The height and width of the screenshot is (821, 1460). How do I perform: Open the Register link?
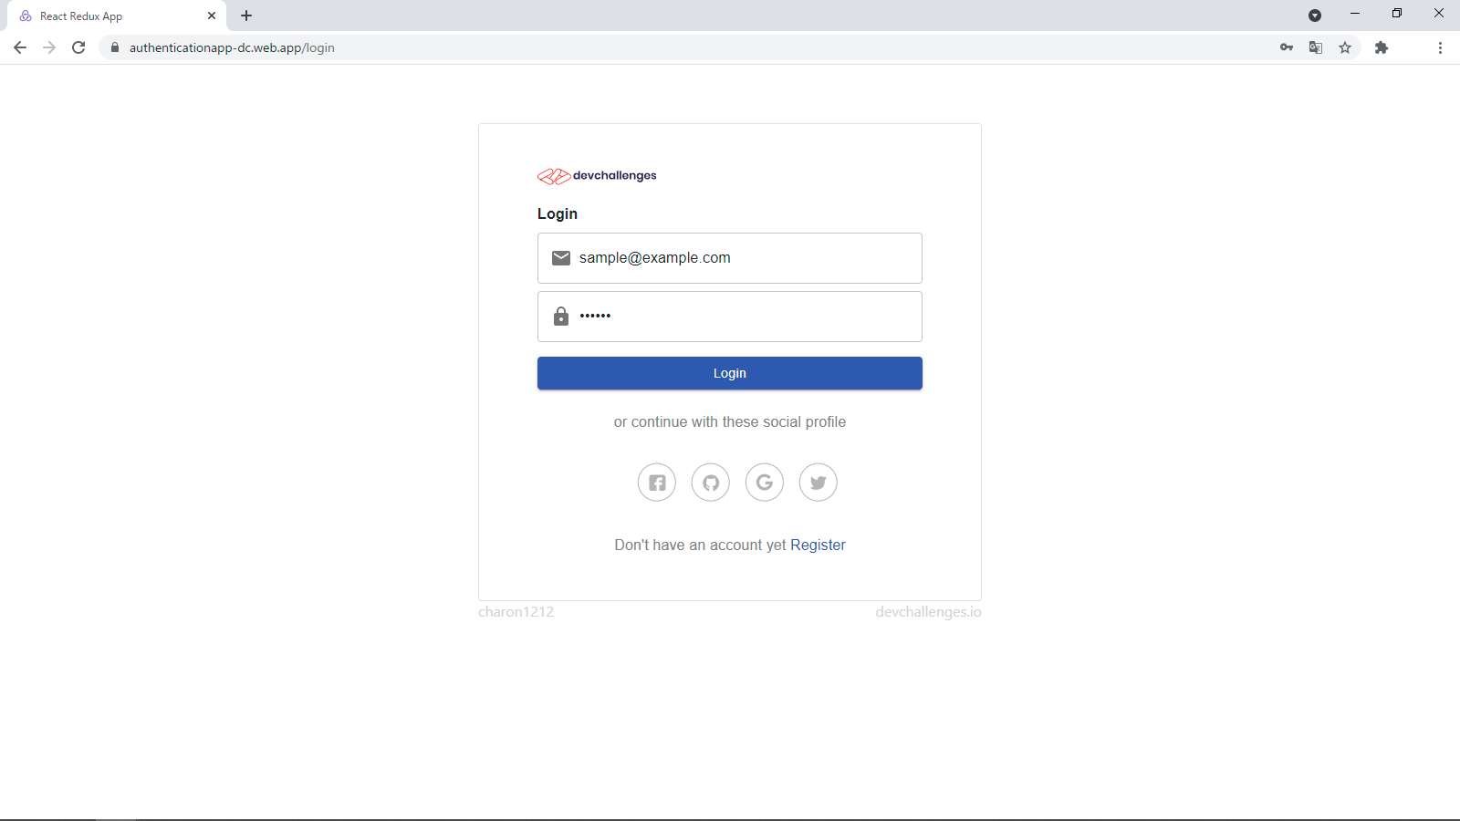[818, 545]
